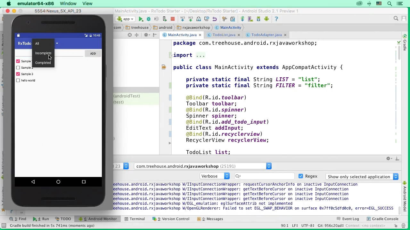Check the Sample 2 todo checkbox
This screenshot has width=410, height=230.
pos(18,68)
